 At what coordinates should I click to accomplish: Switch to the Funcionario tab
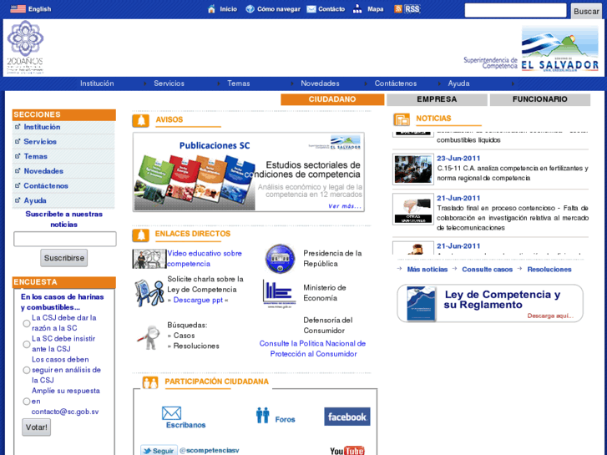click(539, 99)
